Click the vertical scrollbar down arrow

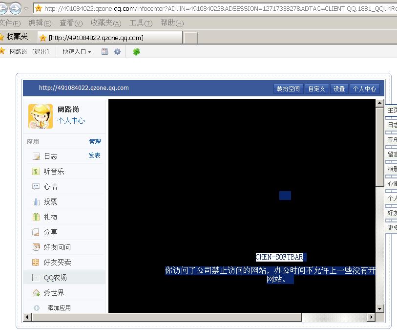click(x=379, y=308)
